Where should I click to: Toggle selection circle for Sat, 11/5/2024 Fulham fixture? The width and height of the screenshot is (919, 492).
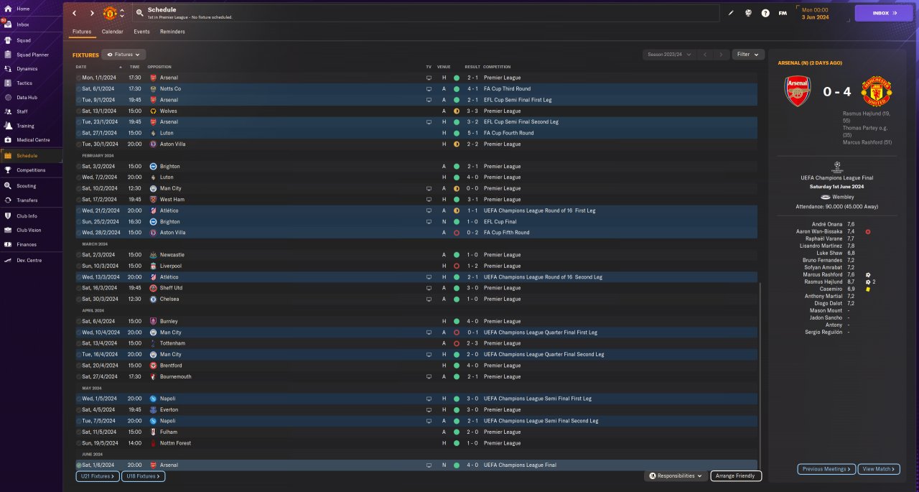click(79, 432)
